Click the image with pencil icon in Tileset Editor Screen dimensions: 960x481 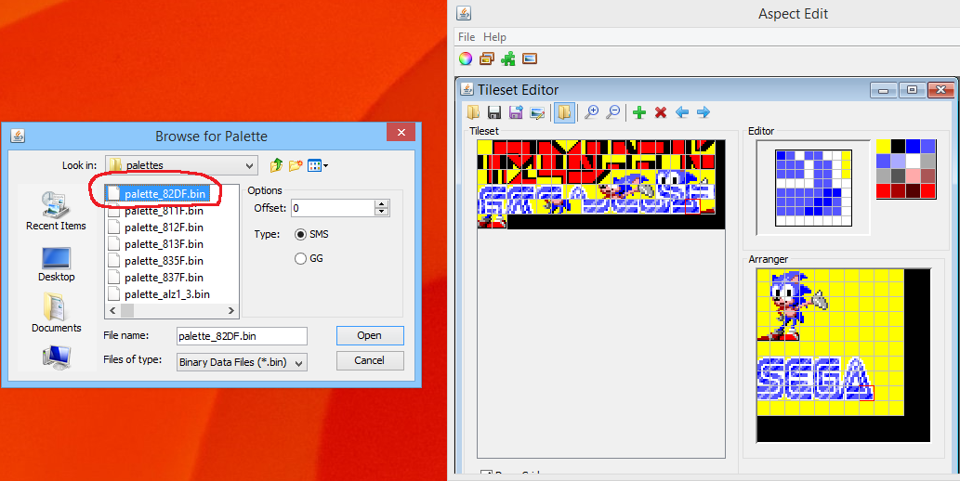(537, 112)
